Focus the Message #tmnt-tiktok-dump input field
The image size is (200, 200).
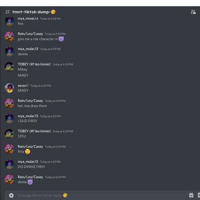click(x=97, y=195)
